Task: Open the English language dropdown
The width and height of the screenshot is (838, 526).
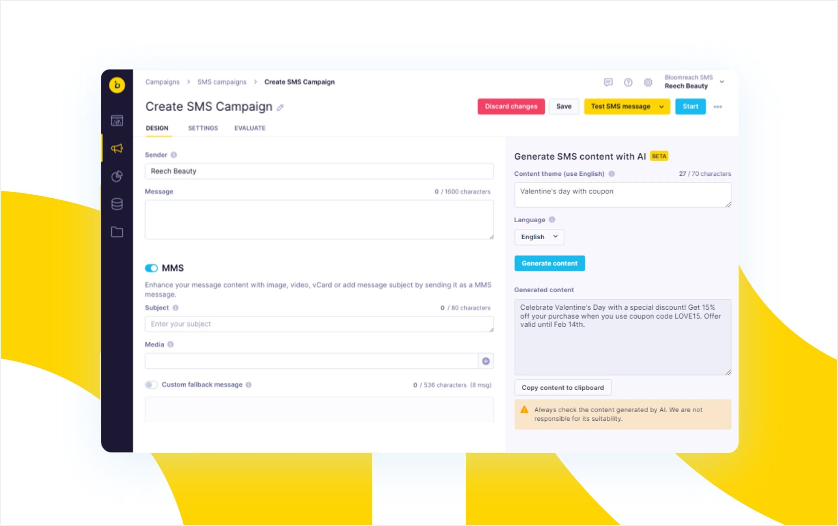Action: point(539,237)
